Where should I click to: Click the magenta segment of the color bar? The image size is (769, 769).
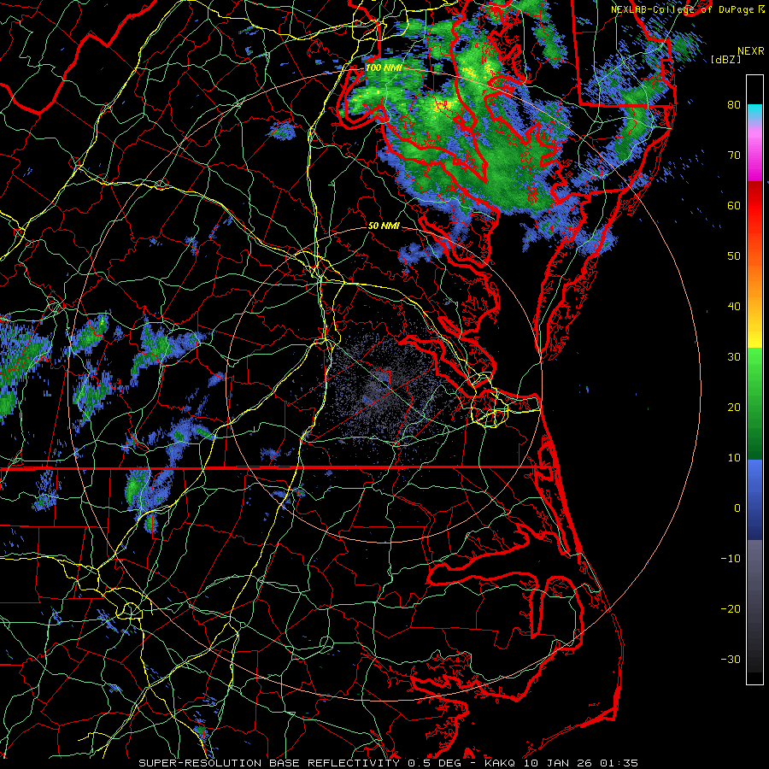754,161
